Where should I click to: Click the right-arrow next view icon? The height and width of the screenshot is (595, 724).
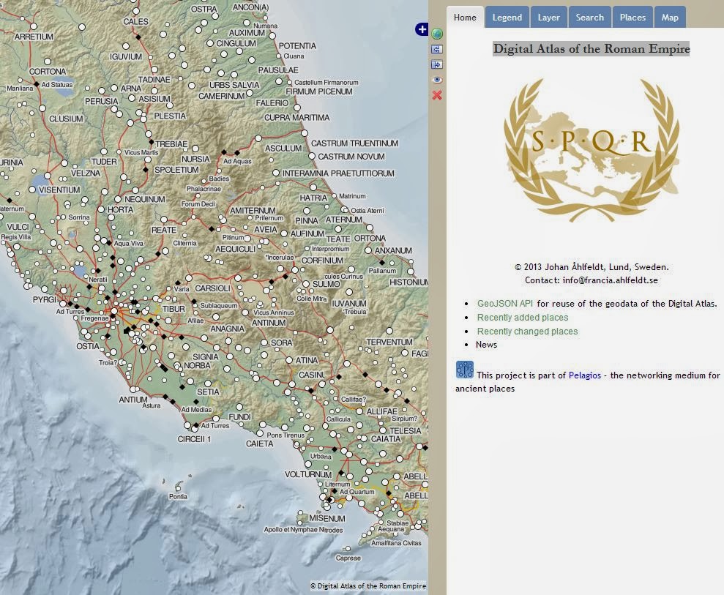pyautogui.click(x=437, y=64)
